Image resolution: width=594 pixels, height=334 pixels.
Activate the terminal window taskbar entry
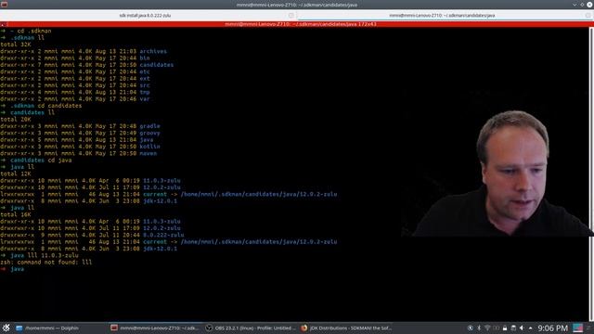pos(155,328)
